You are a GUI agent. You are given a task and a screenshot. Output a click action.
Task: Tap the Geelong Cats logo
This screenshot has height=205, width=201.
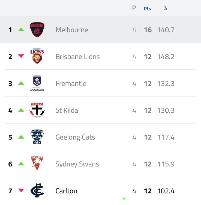tap(37, 137)
